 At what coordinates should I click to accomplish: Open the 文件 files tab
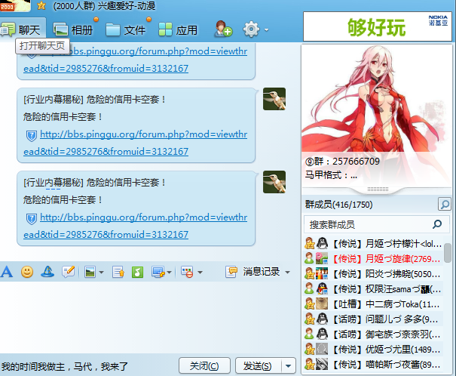pos(126,29)
